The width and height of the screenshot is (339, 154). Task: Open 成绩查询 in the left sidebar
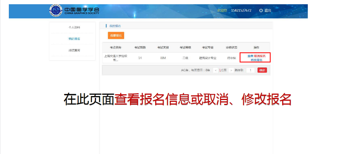(x=74, y=51)
